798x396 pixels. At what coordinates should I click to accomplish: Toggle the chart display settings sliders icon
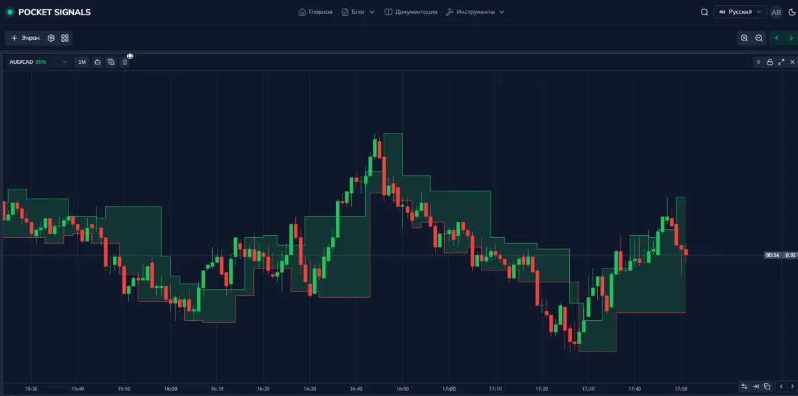pyautogui.click(x=757, y=62)
